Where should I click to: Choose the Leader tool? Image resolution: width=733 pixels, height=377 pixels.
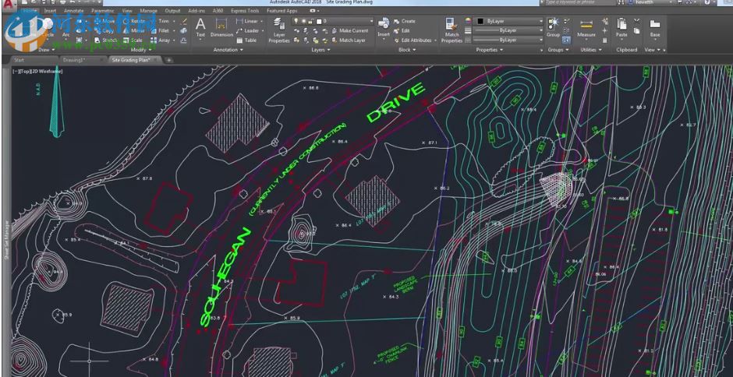point(248,31)
